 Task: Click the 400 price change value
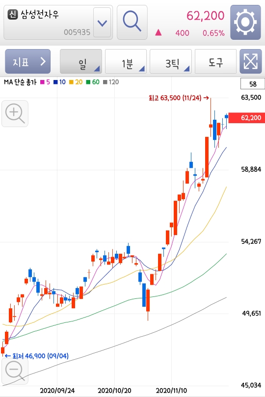[182, 33]
